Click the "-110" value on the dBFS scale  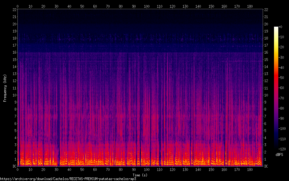pos(282,139)
